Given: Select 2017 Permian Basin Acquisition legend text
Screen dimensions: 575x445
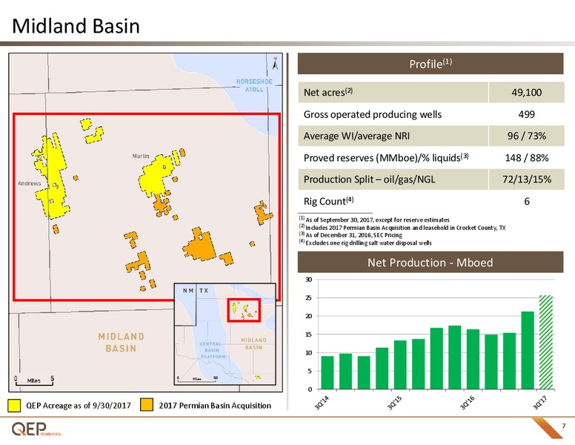Looking at the screenshot, I should pos(215,406).
